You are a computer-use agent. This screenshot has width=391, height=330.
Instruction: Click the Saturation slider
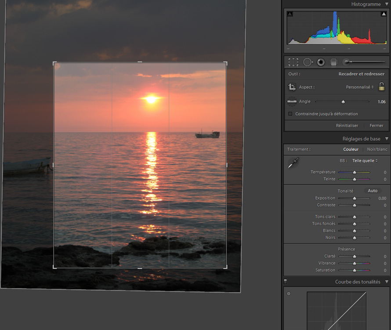(354, 270)
